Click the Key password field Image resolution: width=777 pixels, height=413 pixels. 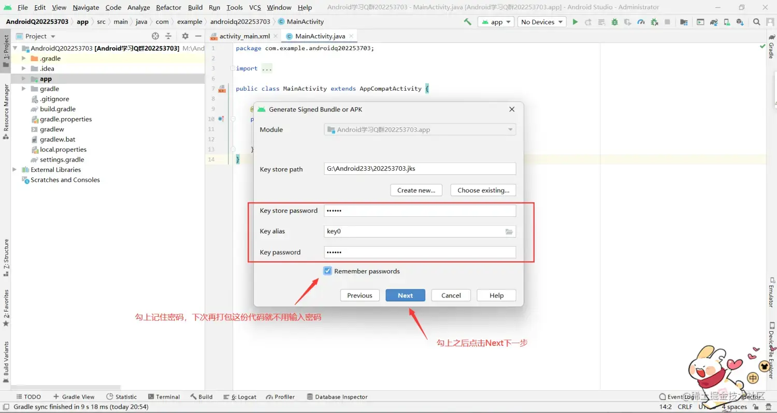420,252
